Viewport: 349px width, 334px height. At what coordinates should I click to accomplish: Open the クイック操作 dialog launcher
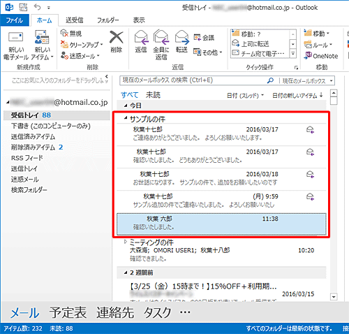click(x=296, y=68)
